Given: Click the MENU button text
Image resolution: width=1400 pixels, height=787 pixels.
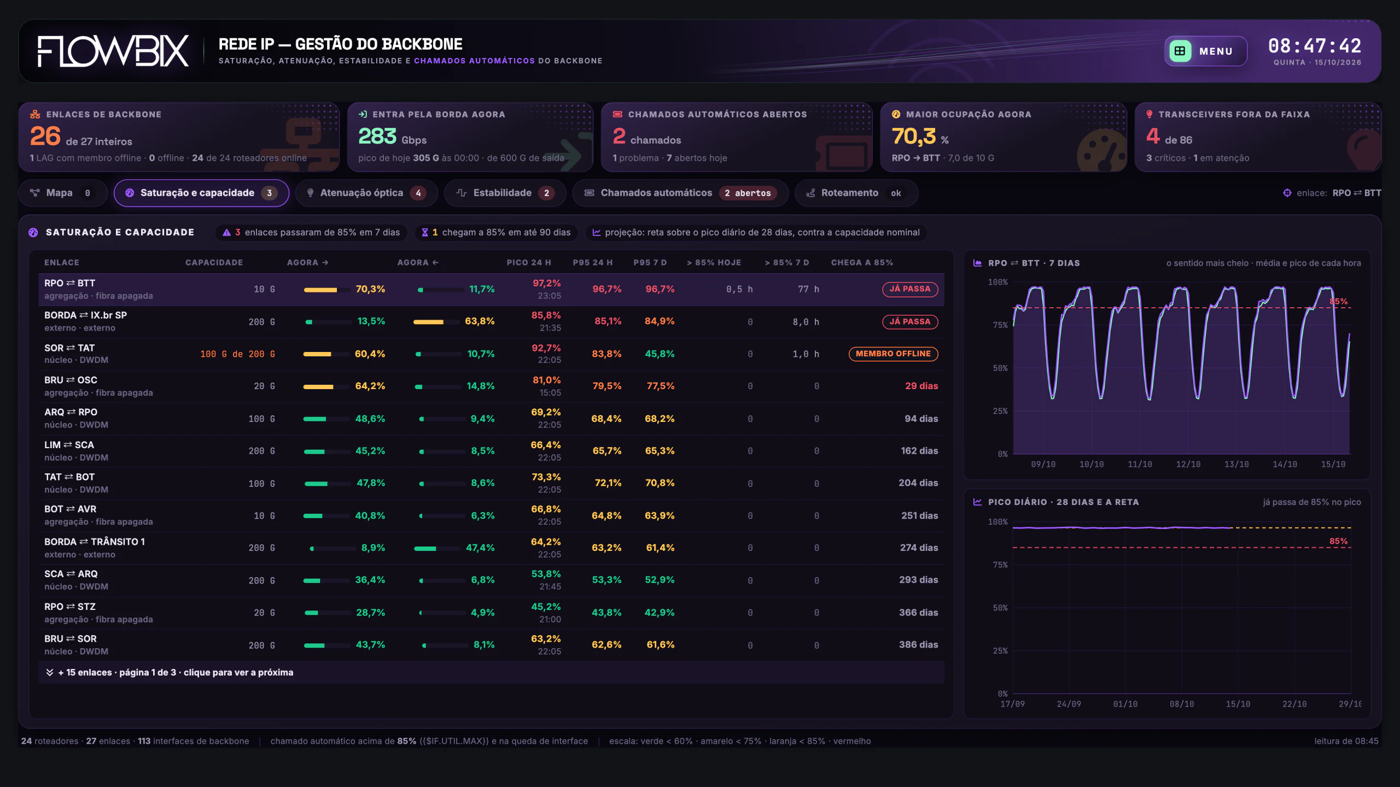Looking at the screenshot, I should (1216, 51).
